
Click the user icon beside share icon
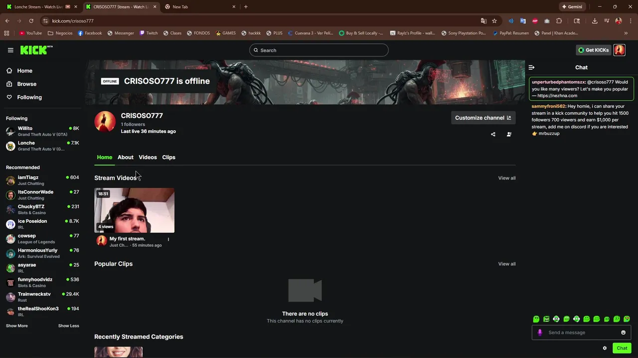pos(509,134)
